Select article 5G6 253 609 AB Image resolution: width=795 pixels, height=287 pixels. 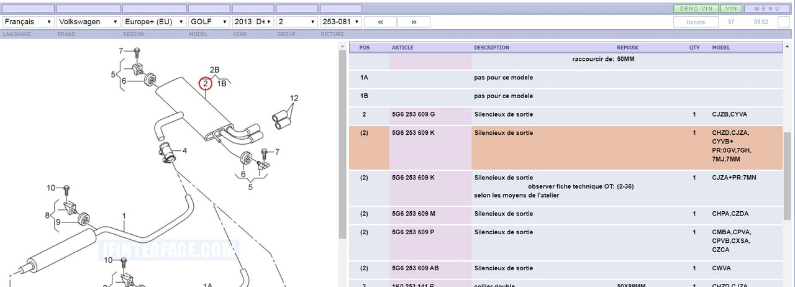415,268
